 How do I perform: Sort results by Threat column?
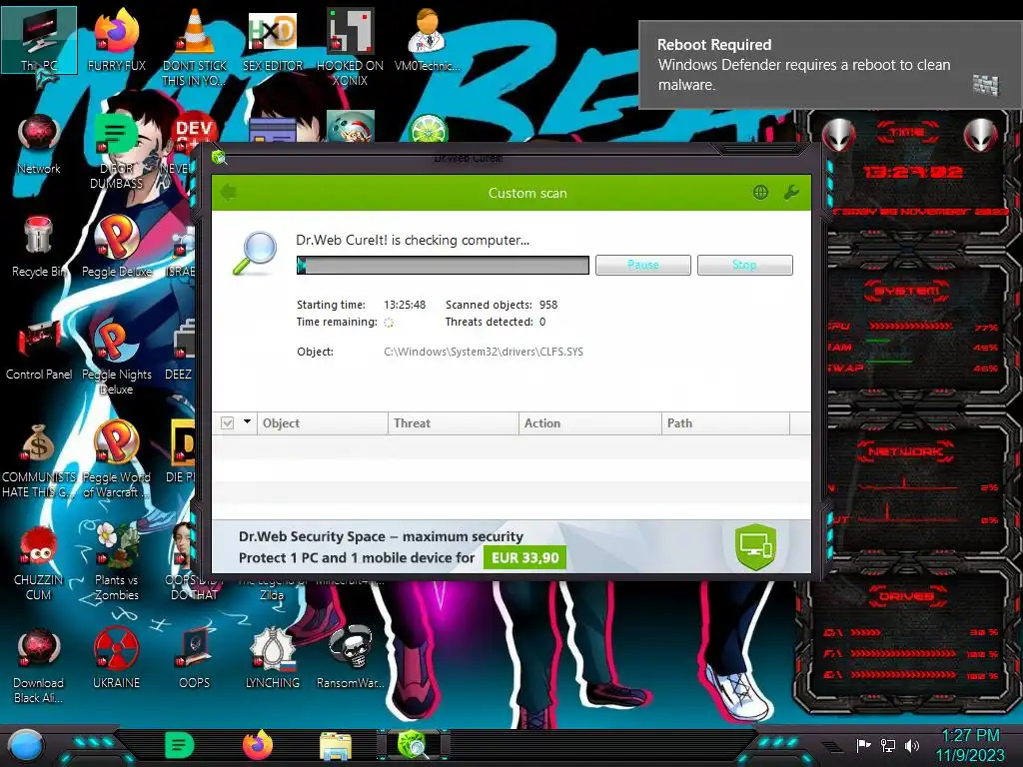454,423
